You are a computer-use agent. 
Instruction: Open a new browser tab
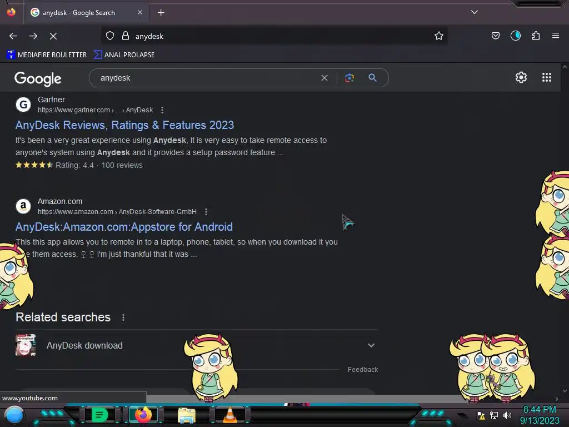[x=161, y=13]
